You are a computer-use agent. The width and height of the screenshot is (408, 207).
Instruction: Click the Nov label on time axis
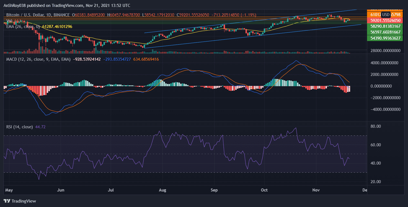coord(316,190)
